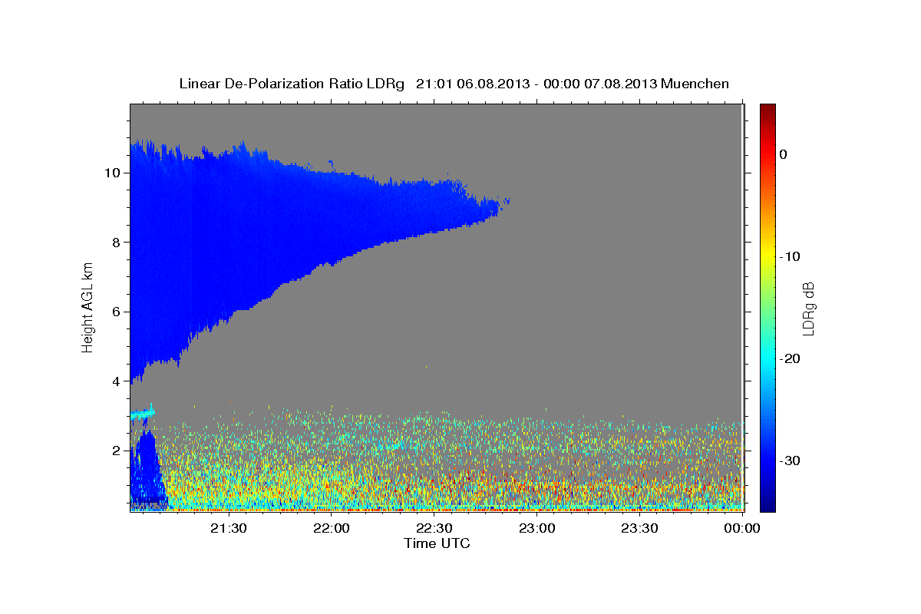The width and height of the screenshot is (921, 614).
Task: Click the 23:00 time tick label
Action: point(536,528)
